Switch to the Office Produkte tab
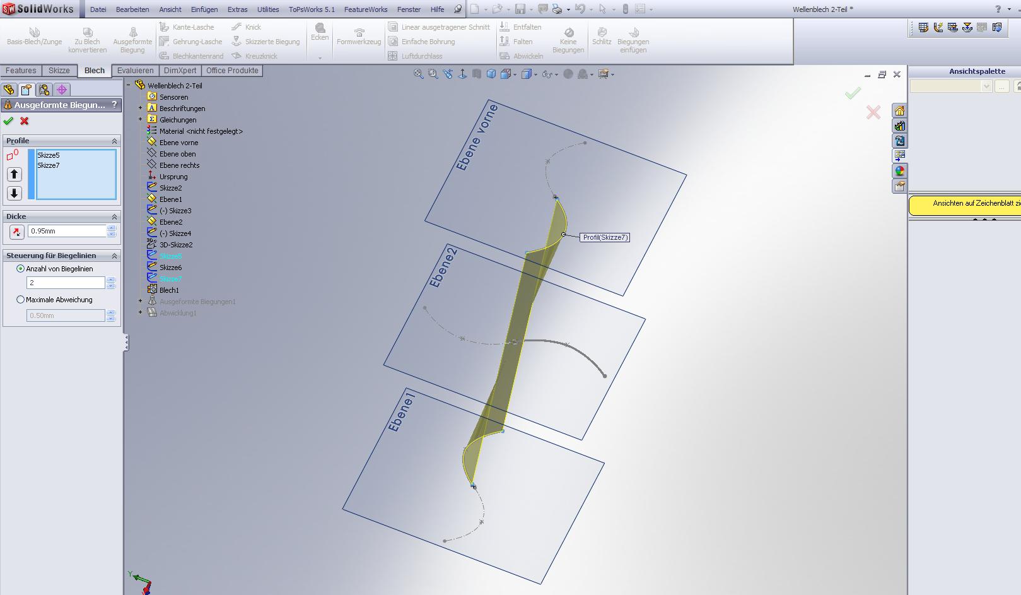Screen dimensions: 1021x595 [232, 71]
